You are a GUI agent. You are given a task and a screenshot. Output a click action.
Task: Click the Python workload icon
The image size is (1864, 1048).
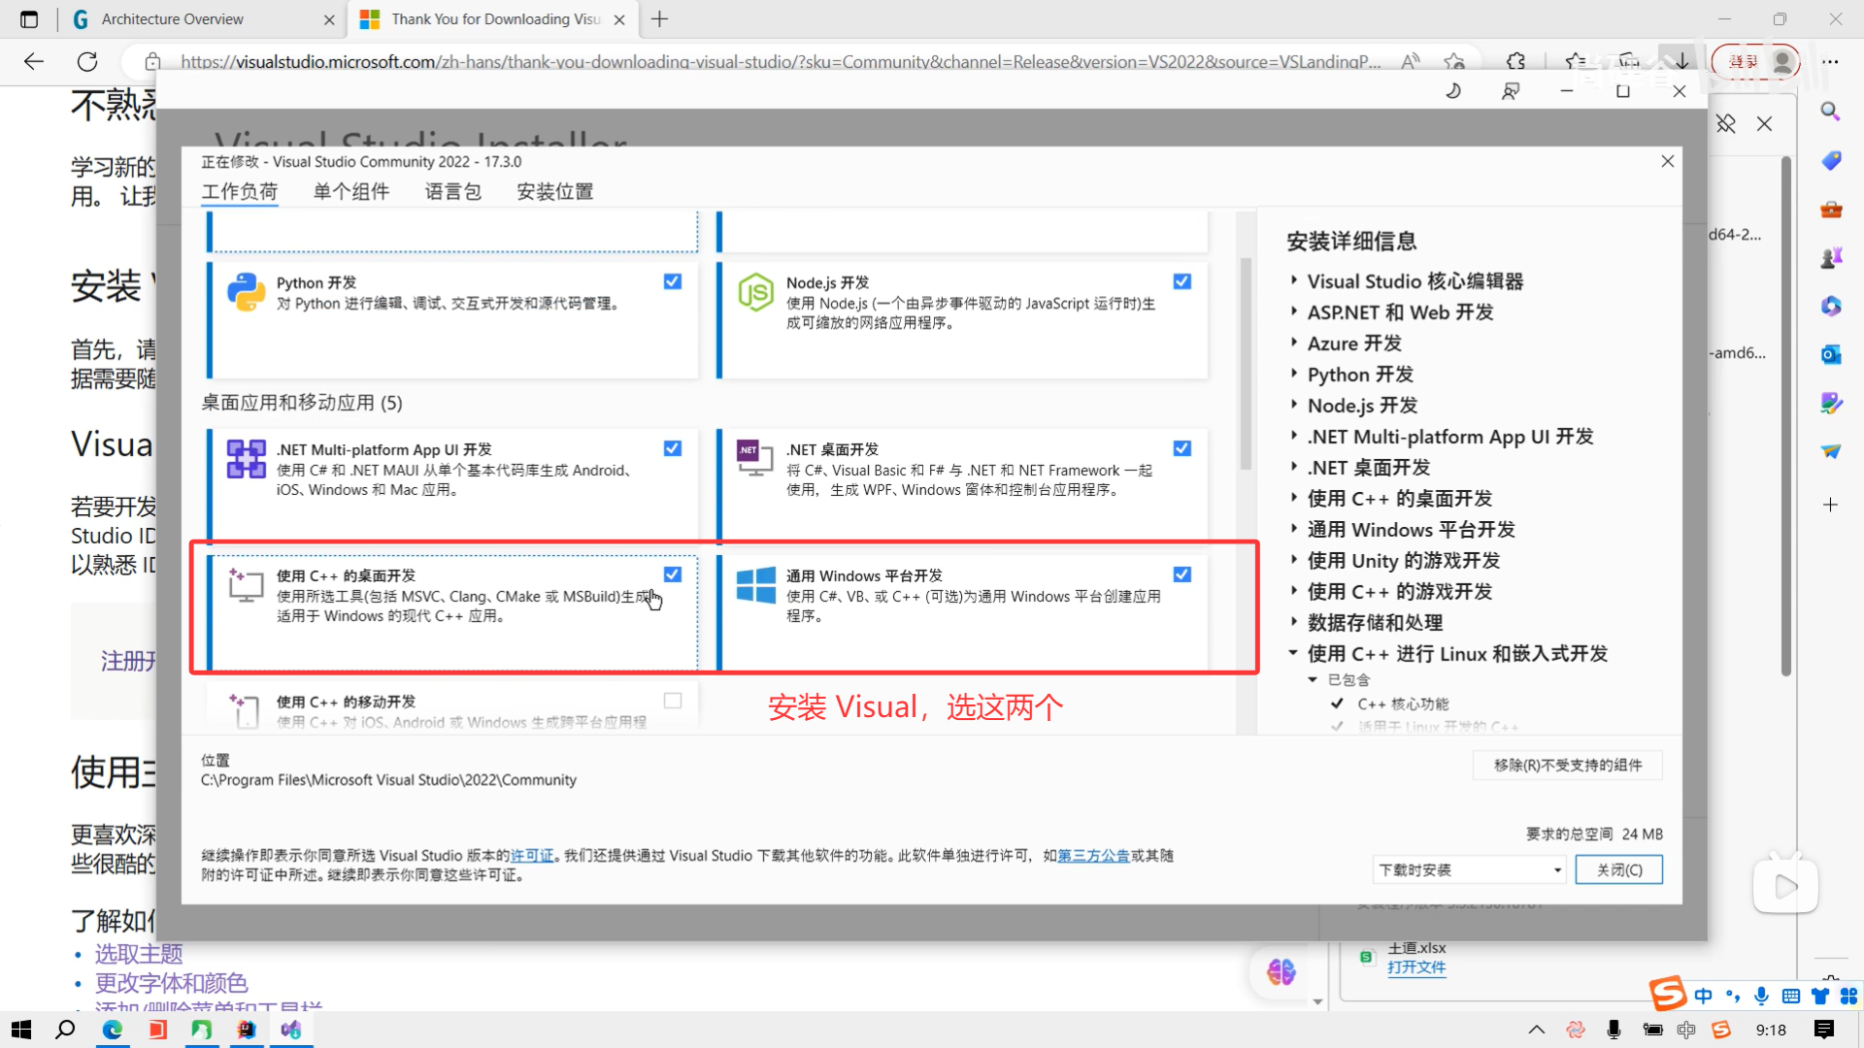pos(246,292)
